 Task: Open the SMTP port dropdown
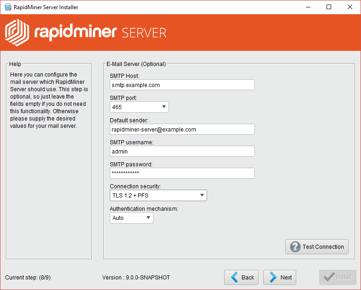coord(140,107)
